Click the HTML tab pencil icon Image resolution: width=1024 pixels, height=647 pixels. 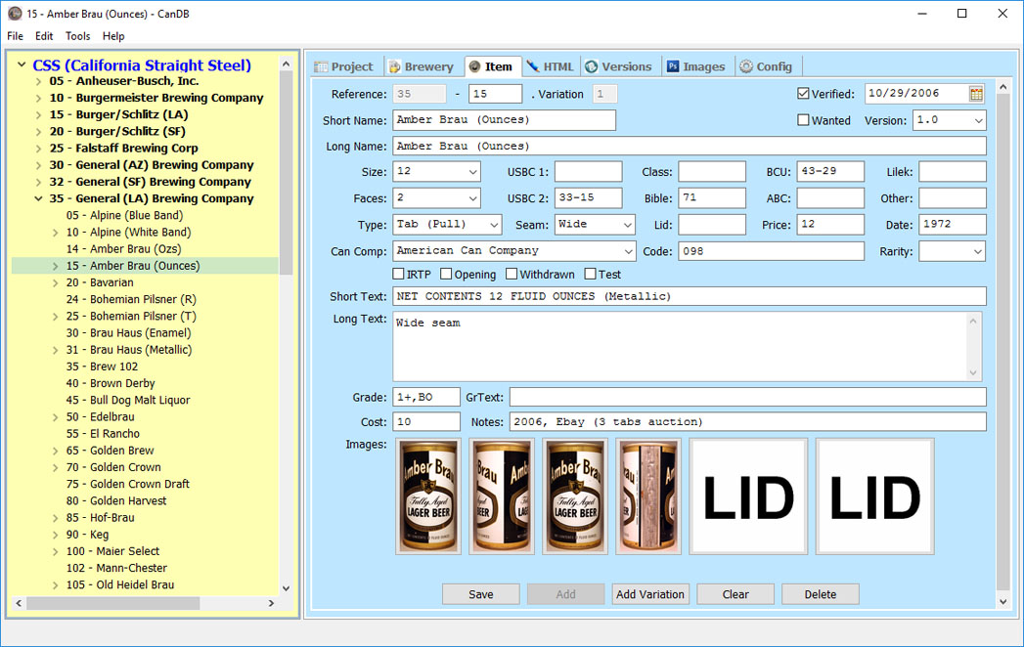533,65
